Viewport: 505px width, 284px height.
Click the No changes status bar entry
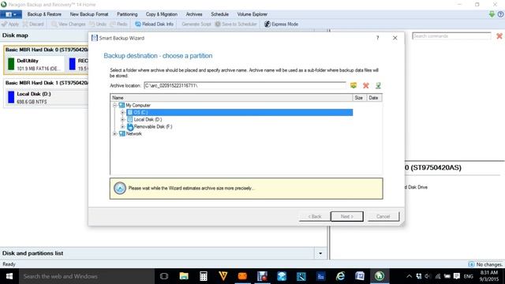(485, 264)
